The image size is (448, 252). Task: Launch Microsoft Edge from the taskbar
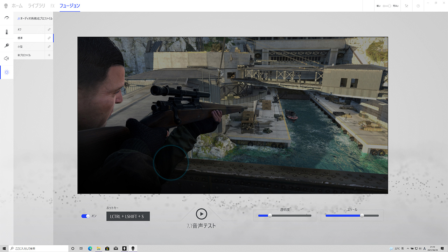[90, 248]
